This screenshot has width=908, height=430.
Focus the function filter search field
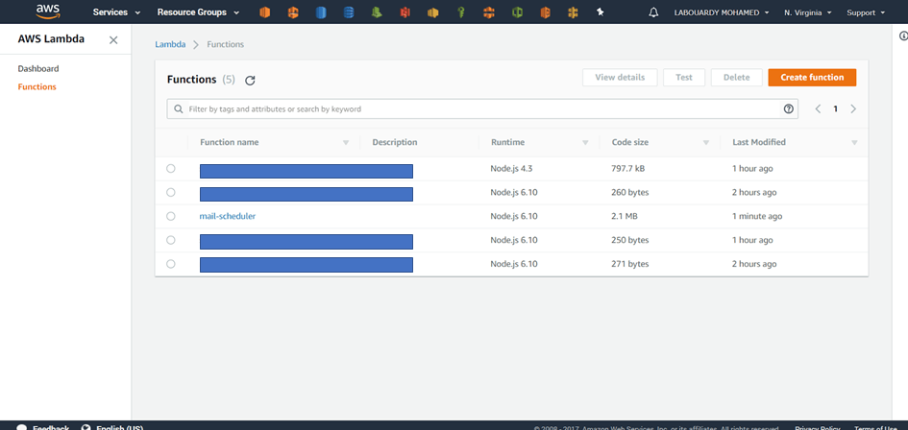[x=482, y=108]
